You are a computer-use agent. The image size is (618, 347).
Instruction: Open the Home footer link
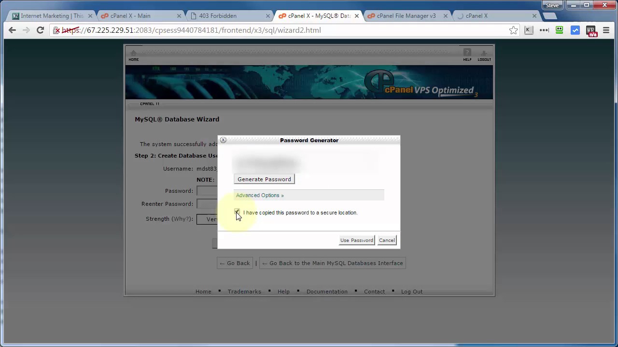203,292
